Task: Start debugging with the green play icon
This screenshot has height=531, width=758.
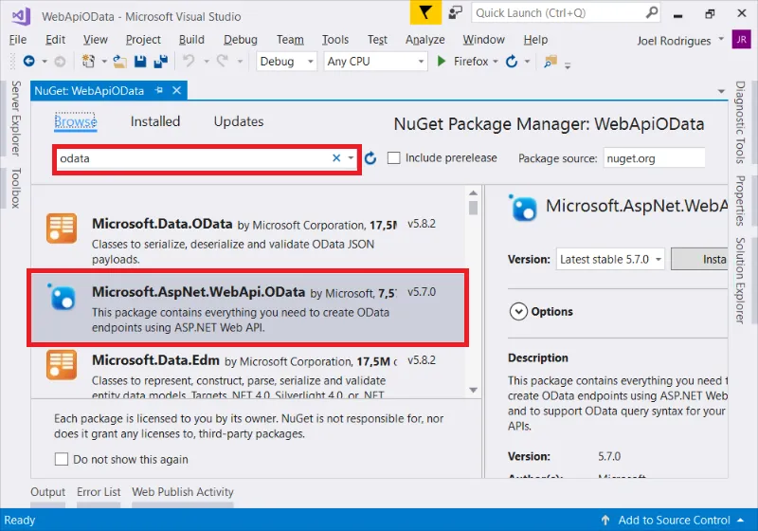Action: (441, 62)
